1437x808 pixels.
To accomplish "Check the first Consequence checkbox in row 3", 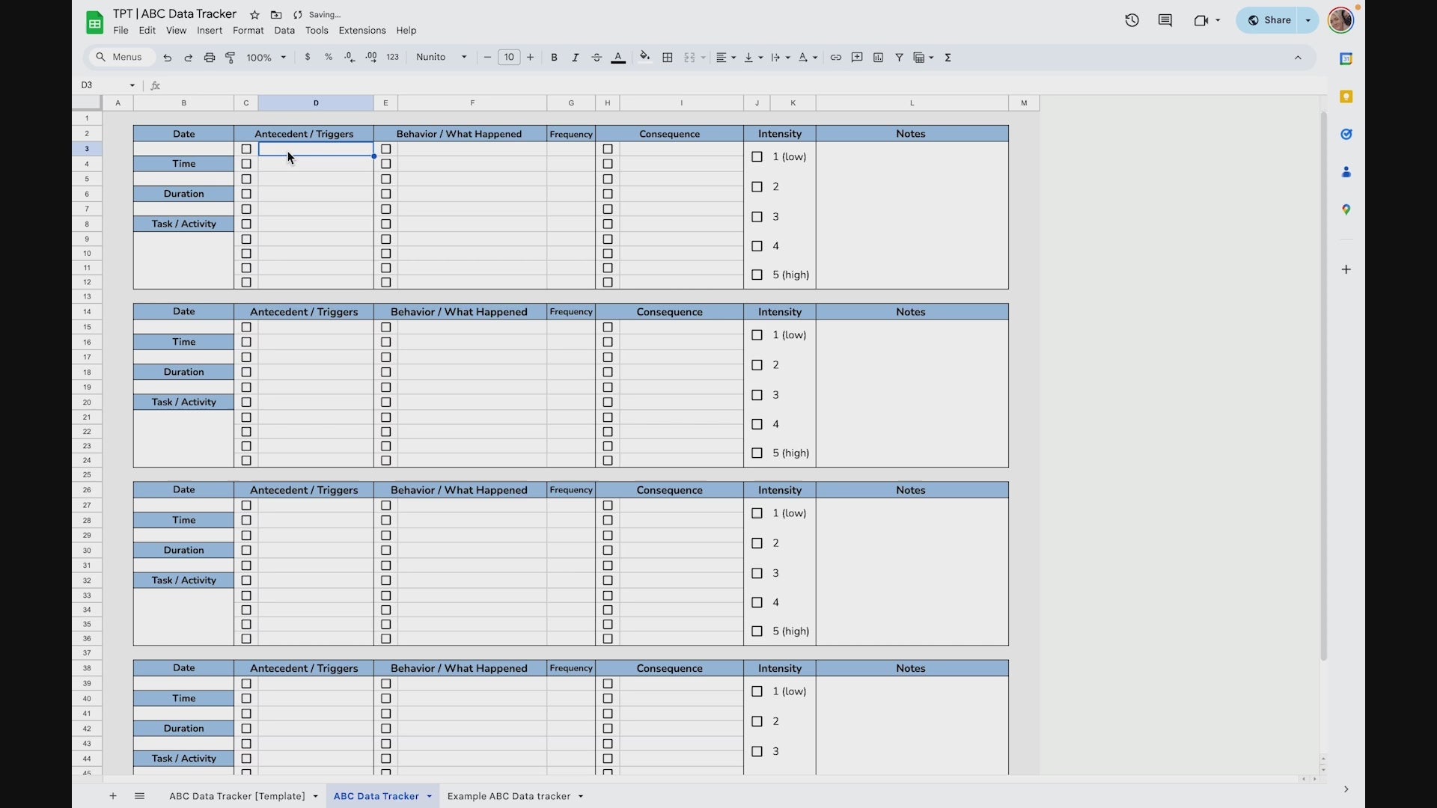I will 608,150.
